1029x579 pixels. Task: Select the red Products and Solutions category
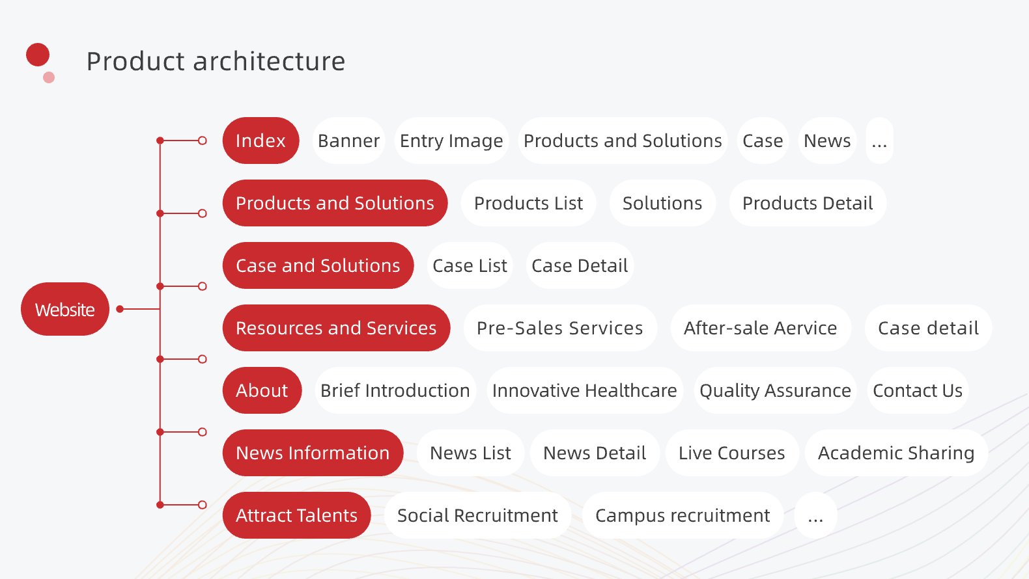click(335, 203)
